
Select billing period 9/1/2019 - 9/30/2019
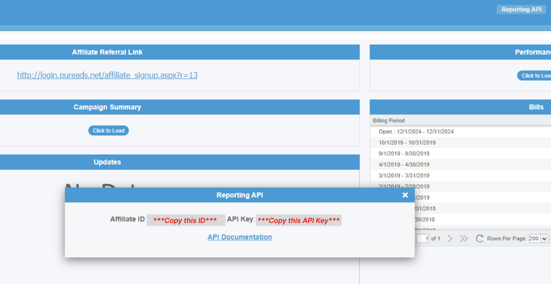[404, 154]
